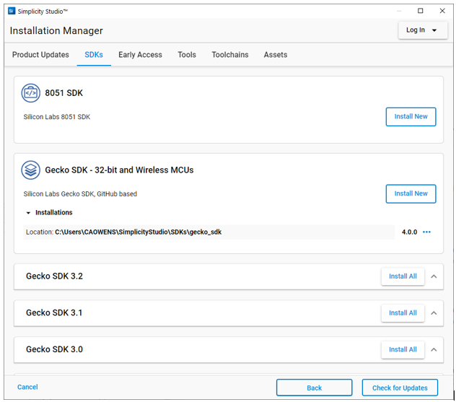Viewport: 456px width, 402px height.
Task: Open the Toolchains tab
Action: click(230, 55)
